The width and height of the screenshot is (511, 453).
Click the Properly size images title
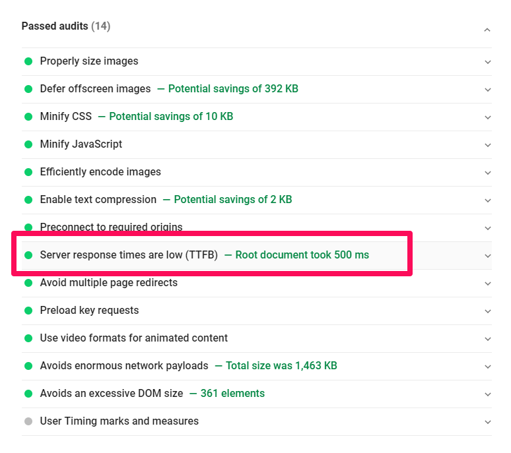89,61
